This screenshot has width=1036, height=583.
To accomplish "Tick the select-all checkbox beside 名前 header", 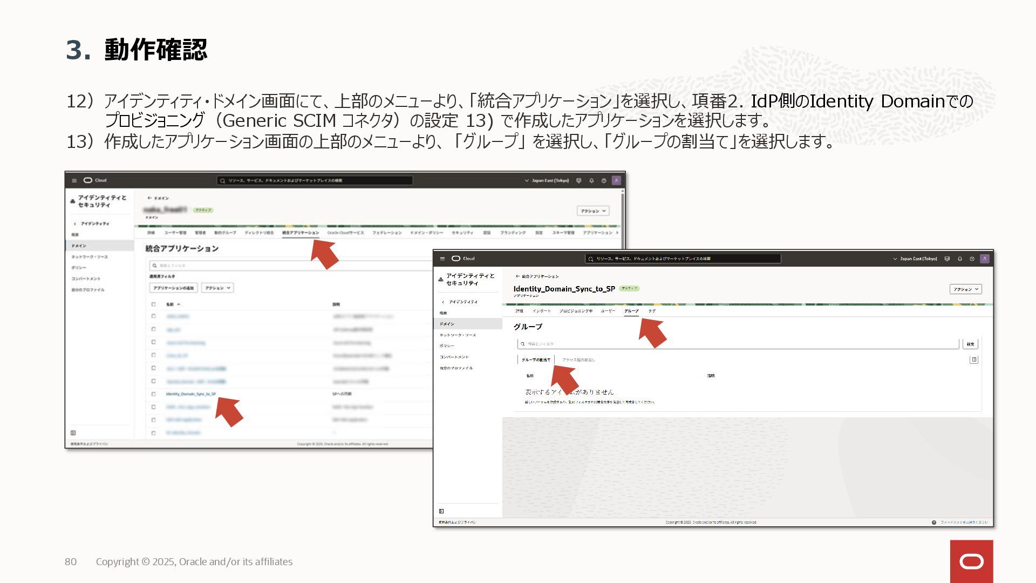I will point(154,304).
